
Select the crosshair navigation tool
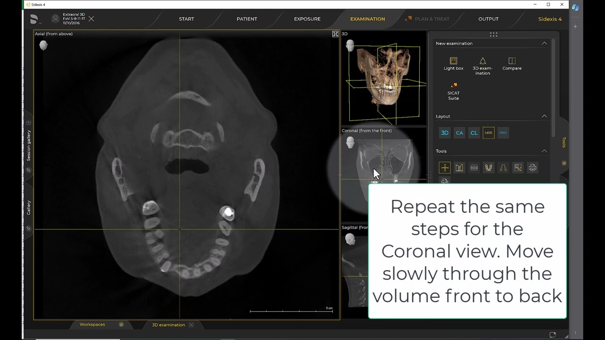pos(445,168)
